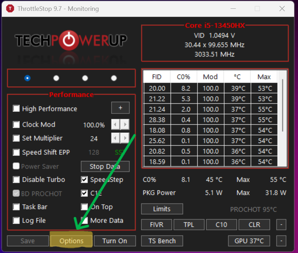Uncheck the C1E checkbox
Viewport: 298px width, 253px height.
(x=84, y=193)
